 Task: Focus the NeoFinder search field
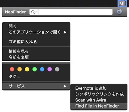[71, 12]
